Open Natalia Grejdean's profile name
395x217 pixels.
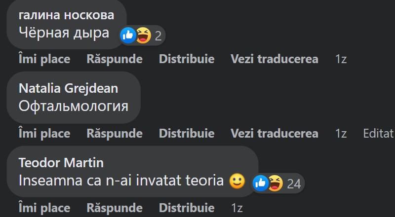tap(68, 89)
